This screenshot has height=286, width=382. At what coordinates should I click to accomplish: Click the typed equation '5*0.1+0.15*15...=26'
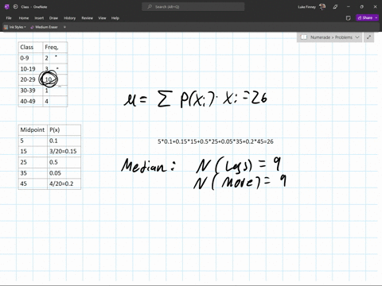[x=216, y=141]
